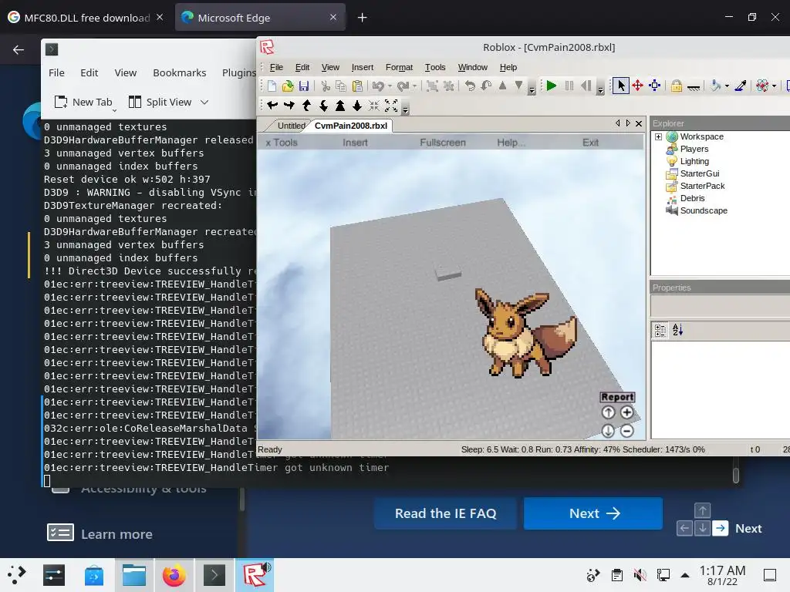This screenshot has width=790, height=592.
Task: Click the paint bucket Fill color tool
Action: 715,86
